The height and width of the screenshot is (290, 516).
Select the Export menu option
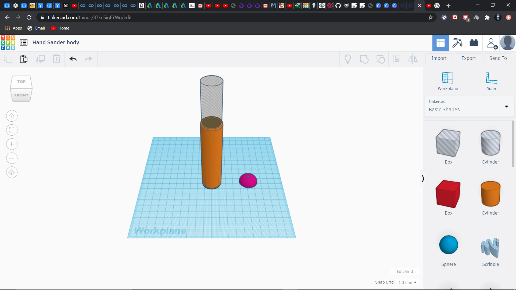[468, 58]
